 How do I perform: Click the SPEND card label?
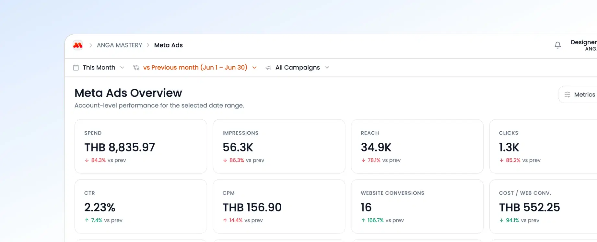coord(93,133)
